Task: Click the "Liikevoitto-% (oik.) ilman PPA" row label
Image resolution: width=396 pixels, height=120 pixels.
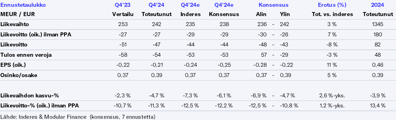Action: [x=40, y=106]
